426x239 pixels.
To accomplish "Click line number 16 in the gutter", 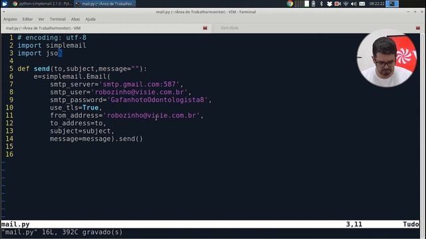I will 9,155.
